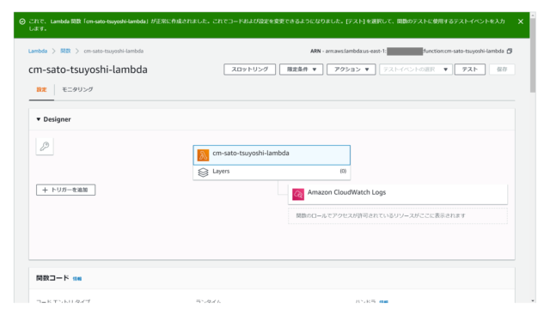Dismiss the green success banner
Viewport: 550px width, 321px height.
tap(521, 21)
